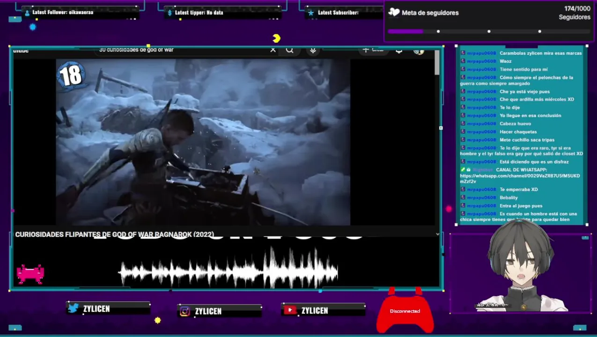
Task: Click the God of War video player
Action: (x=203, y=142)
